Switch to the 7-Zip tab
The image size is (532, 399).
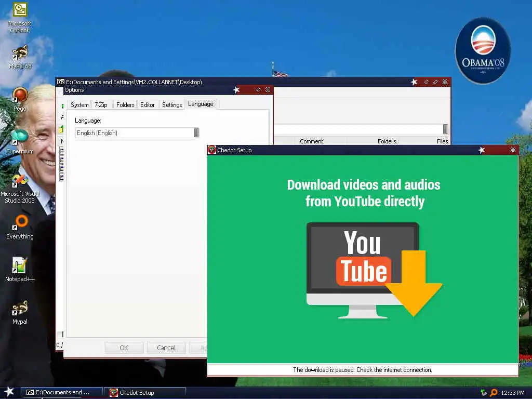tap(101, 105)
